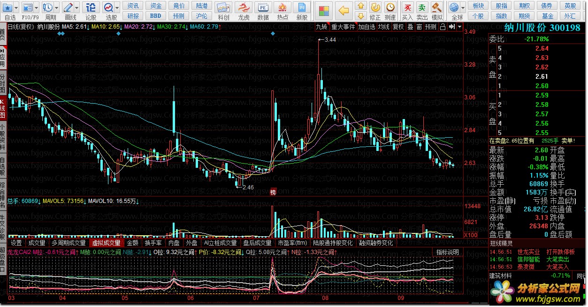This screenshot has width=588, height=307.
Task: Select the 成交量 indicator tab
Action: tap(37, 243)
